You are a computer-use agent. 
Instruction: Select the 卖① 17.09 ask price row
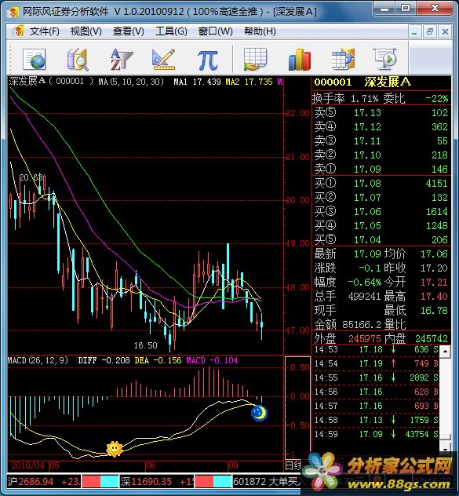[x=381, y=169]
